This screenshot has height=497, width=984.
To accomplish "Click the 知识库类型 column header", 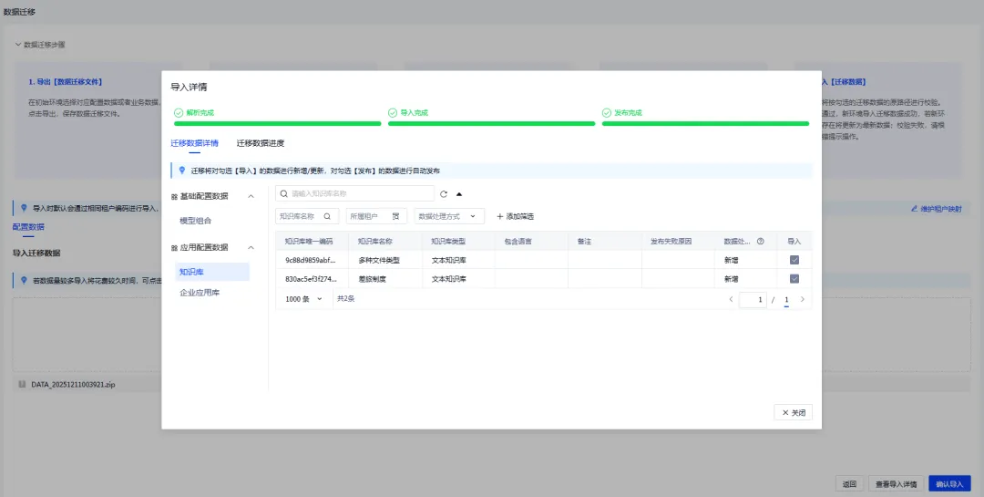I will point(458,242).
